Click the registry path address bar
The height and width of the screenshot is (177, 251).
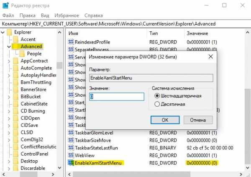[125, 24]
